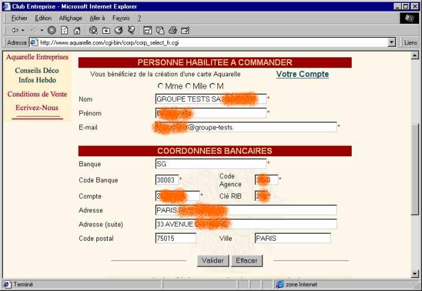Click the Channels satellite icon
422x291 pixels.
coord(132,30)
